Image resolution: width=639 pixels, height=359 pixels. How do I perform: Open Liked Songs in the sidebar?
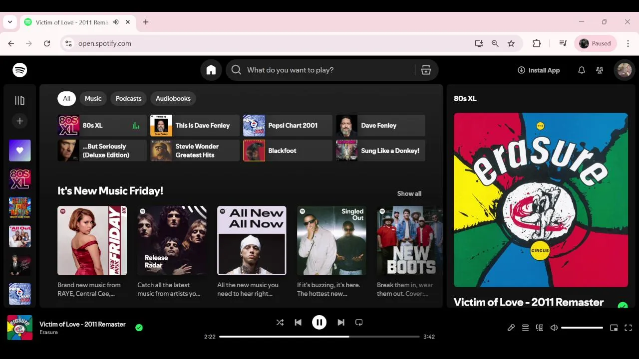click(20, 151)
